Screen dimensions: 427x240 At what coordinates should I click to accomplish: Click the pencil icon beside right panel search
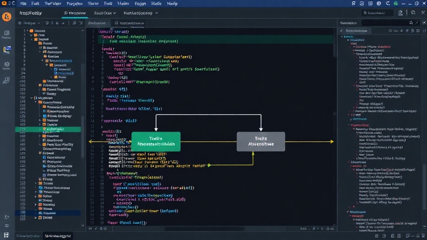417,23
